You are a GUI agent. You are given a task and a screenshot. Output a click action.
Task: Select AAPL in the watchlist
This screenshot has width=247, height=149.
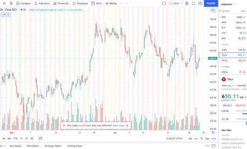[x=233, y=50]
